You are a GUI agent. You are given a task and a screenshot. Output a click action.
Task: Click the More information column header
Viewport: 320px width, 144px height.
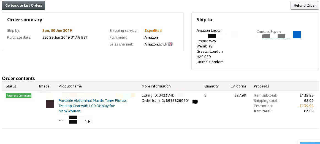156,86
